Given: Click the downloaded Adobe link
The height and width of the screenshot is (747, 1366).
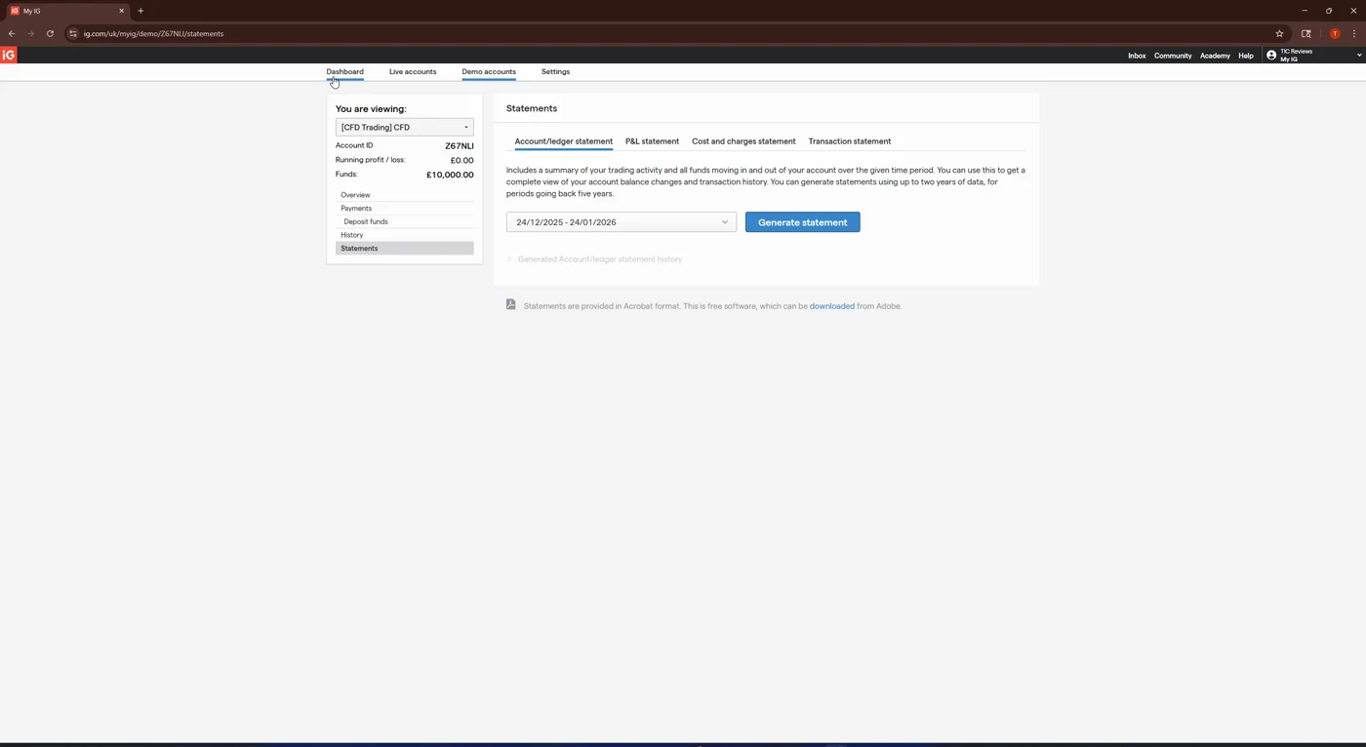Looking at the screenshot, I should pyautogui.click(x=831, y=306).
